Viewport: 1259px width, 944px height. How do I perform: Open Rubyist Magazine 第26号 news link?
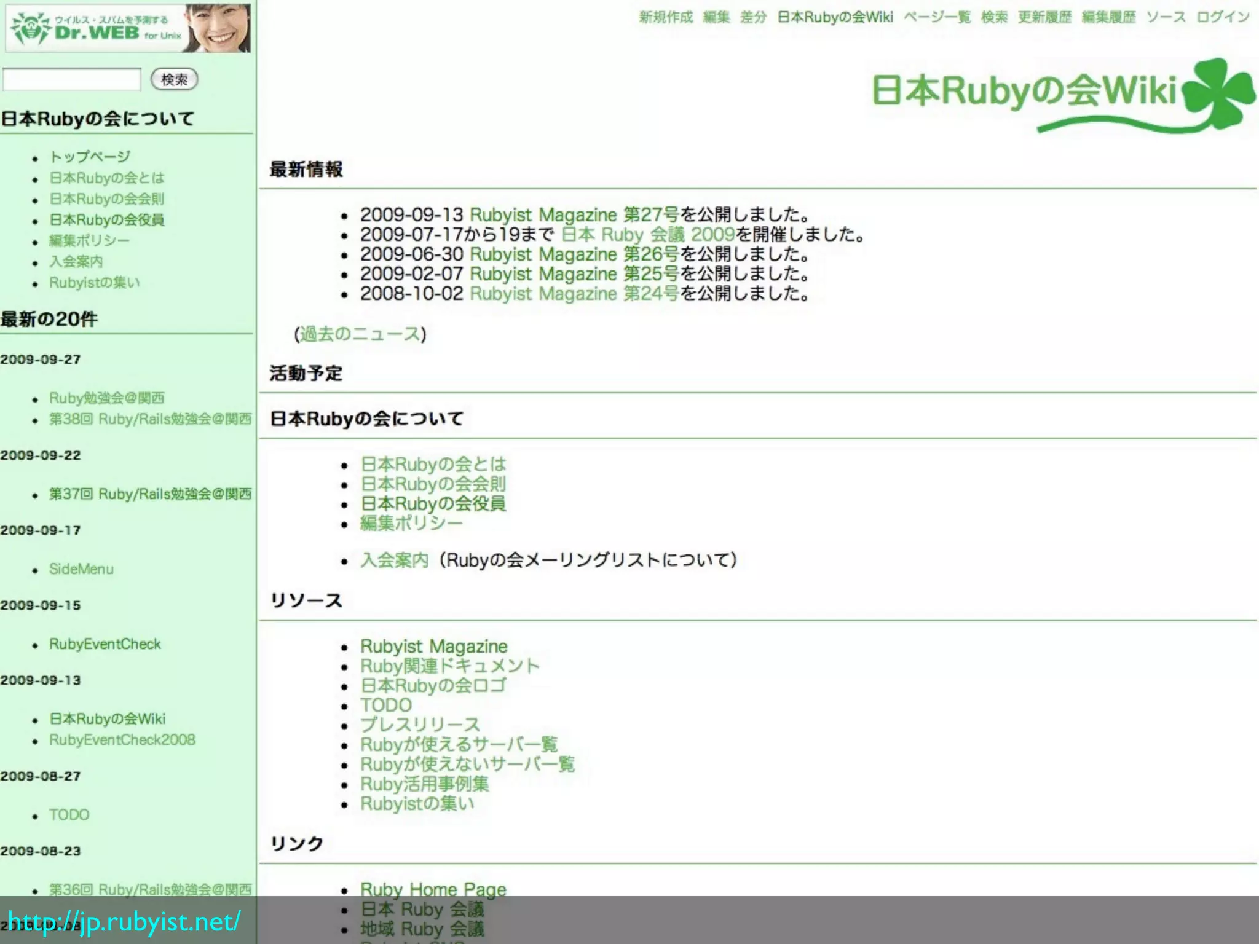pos(574,254)
